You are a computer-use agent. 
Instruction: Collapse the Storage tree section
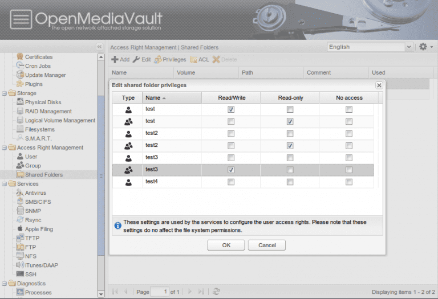[5, 93]
